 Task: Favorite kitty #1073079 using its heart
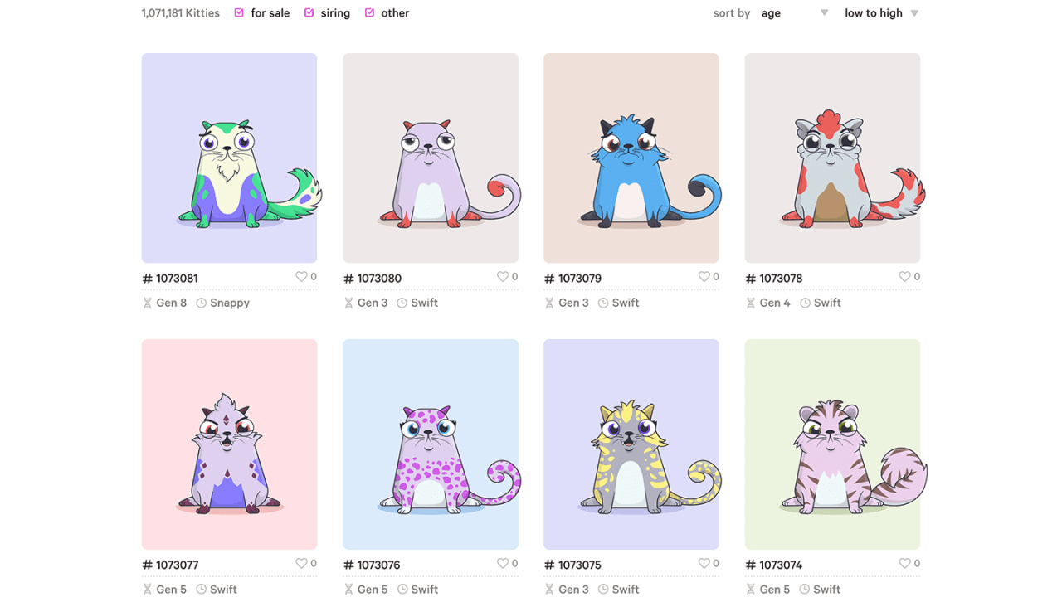(704, 277)
